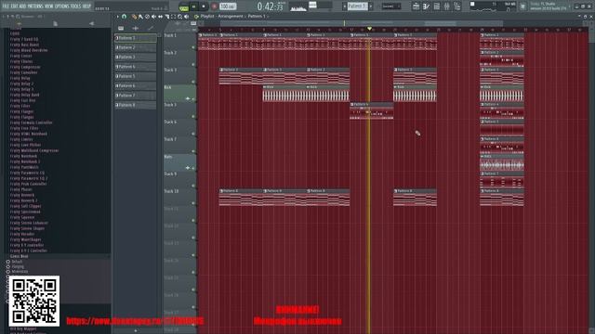Select Pattern 8 in the picker
595x334 pixels.
pos(135,105)
